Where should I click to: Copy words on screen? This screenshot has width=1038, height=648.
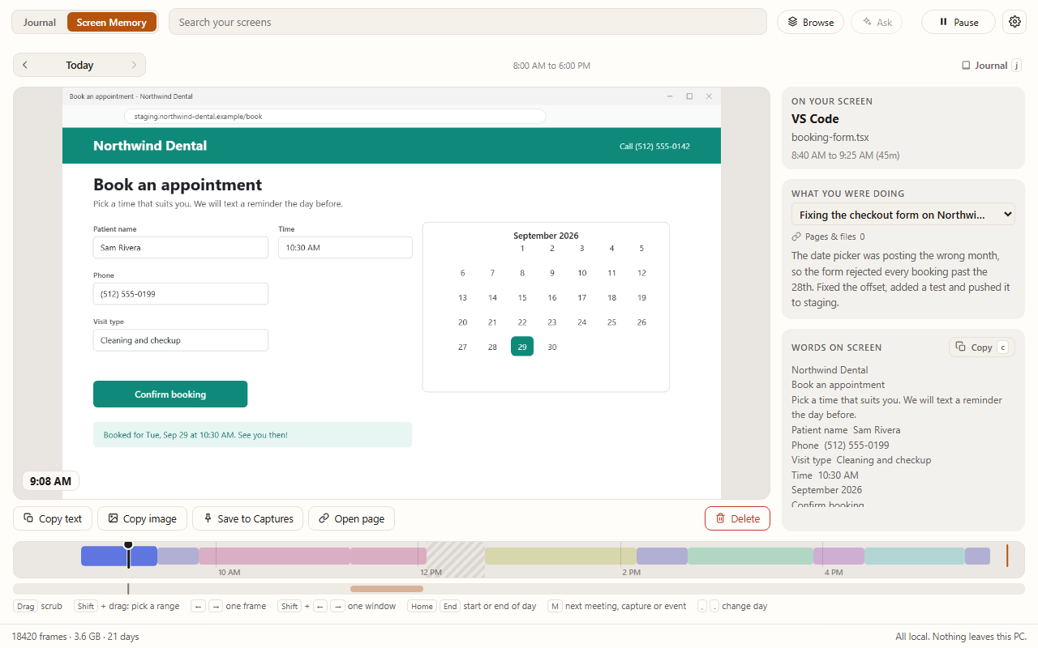981,347
